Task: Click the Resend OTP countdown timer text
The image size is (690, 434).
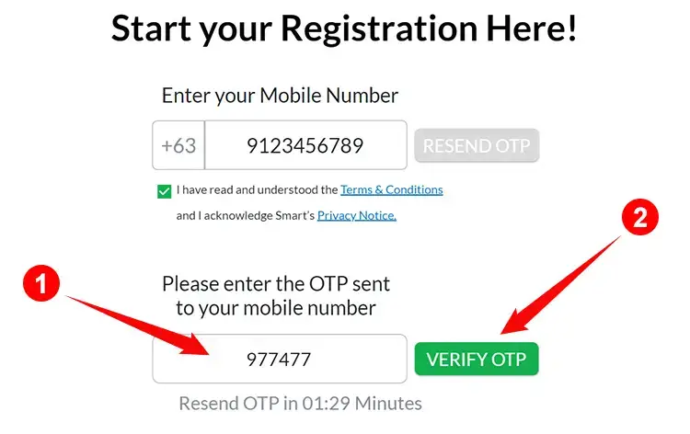Action: click(x=301, y=404)
